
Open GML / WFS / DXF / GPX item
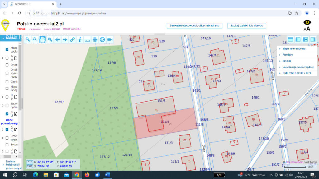pos(297,73)
